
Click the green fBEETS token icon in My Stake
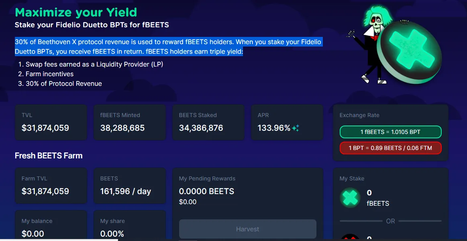[x=350, y=198]
